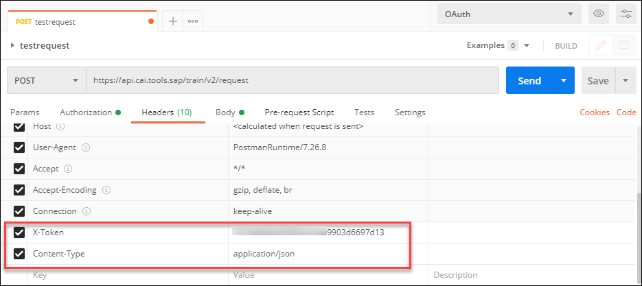Image resolution: width=642 pixels, height=286 pixels.
Task: Open a new request tab with plus icon
Action: tap(172, 21)
